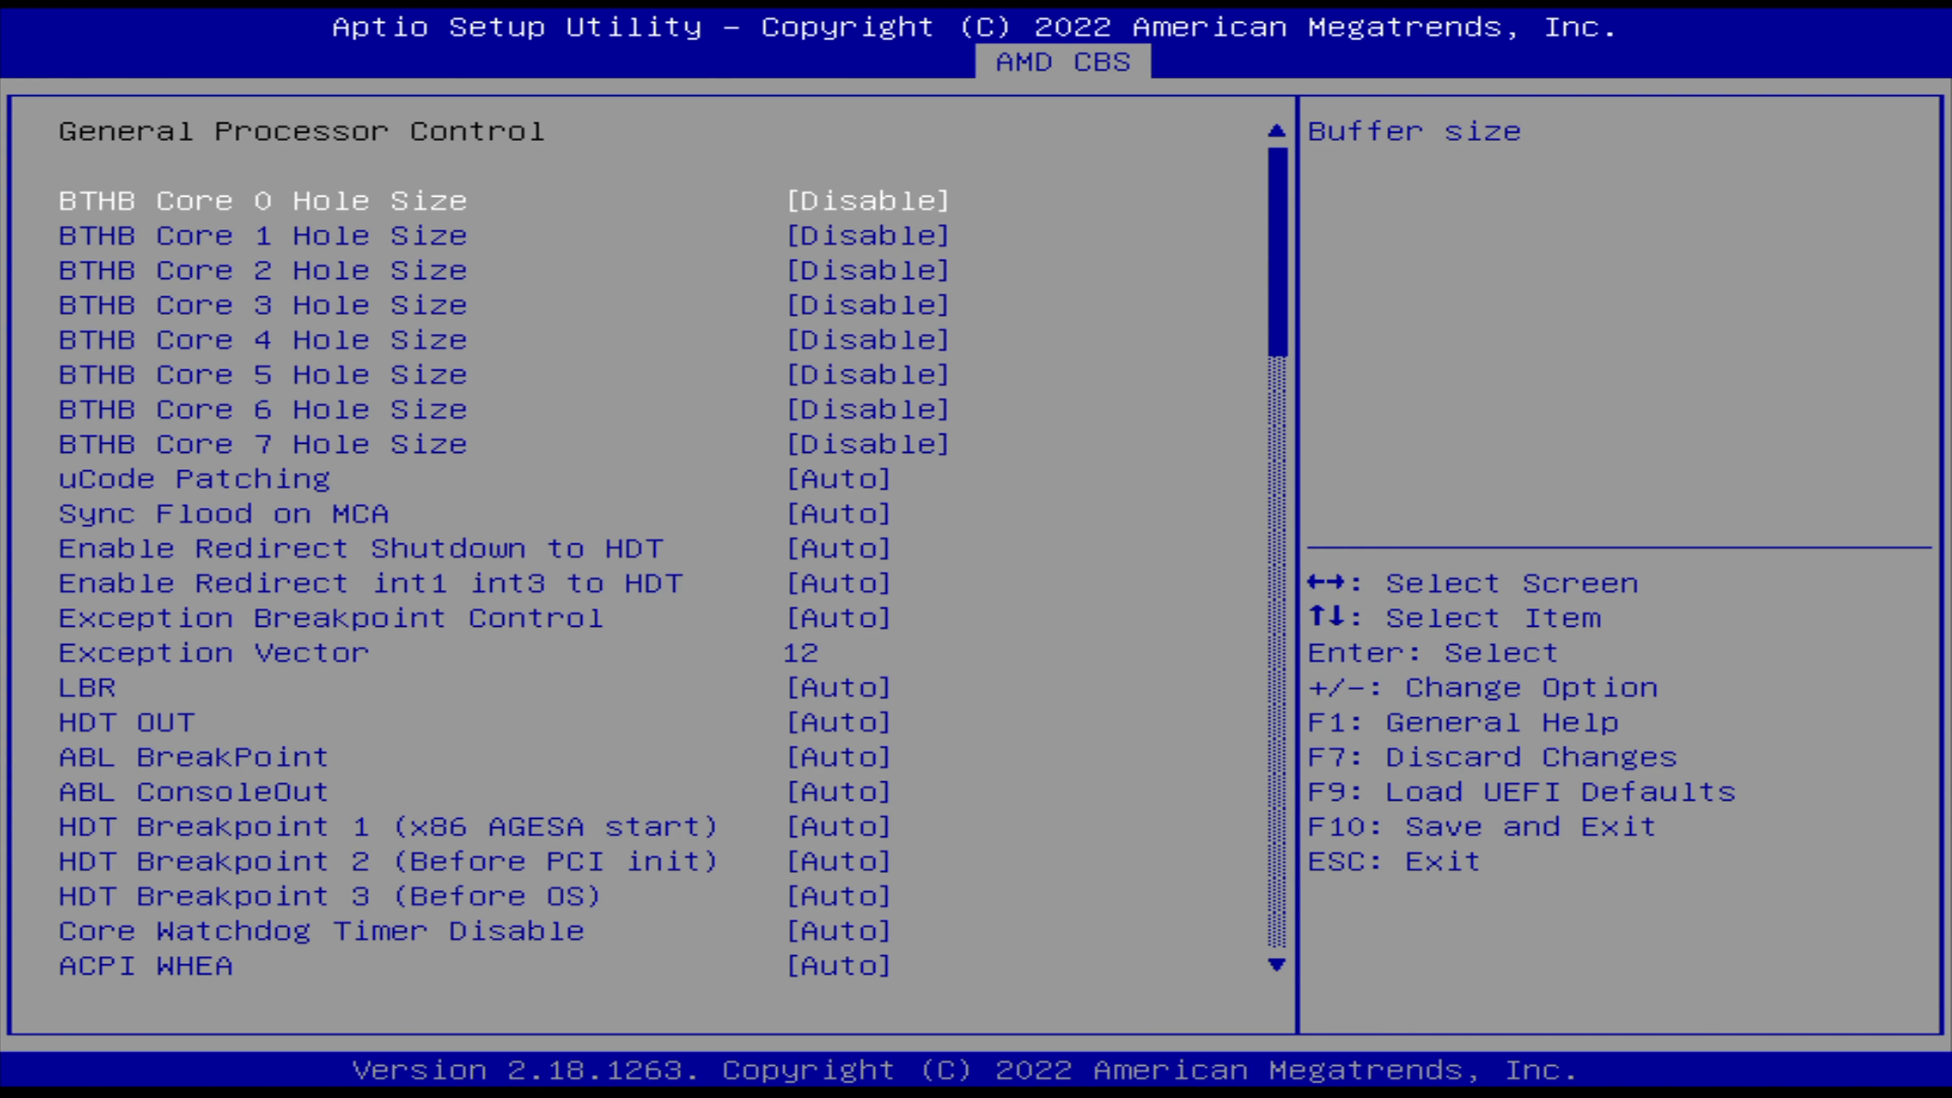The width and height of the screenshot is (1952, 1098).
Task: Click the ESC: Exit hint
Action: point(1394,862)
